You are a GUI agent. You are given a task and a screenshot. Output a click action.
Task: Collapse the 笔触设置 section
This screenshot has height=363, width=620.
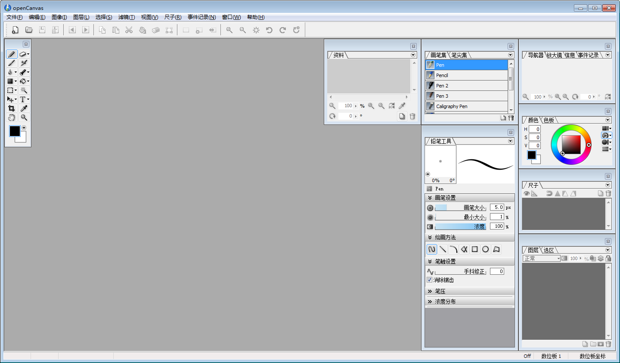[x=430, y=261]
